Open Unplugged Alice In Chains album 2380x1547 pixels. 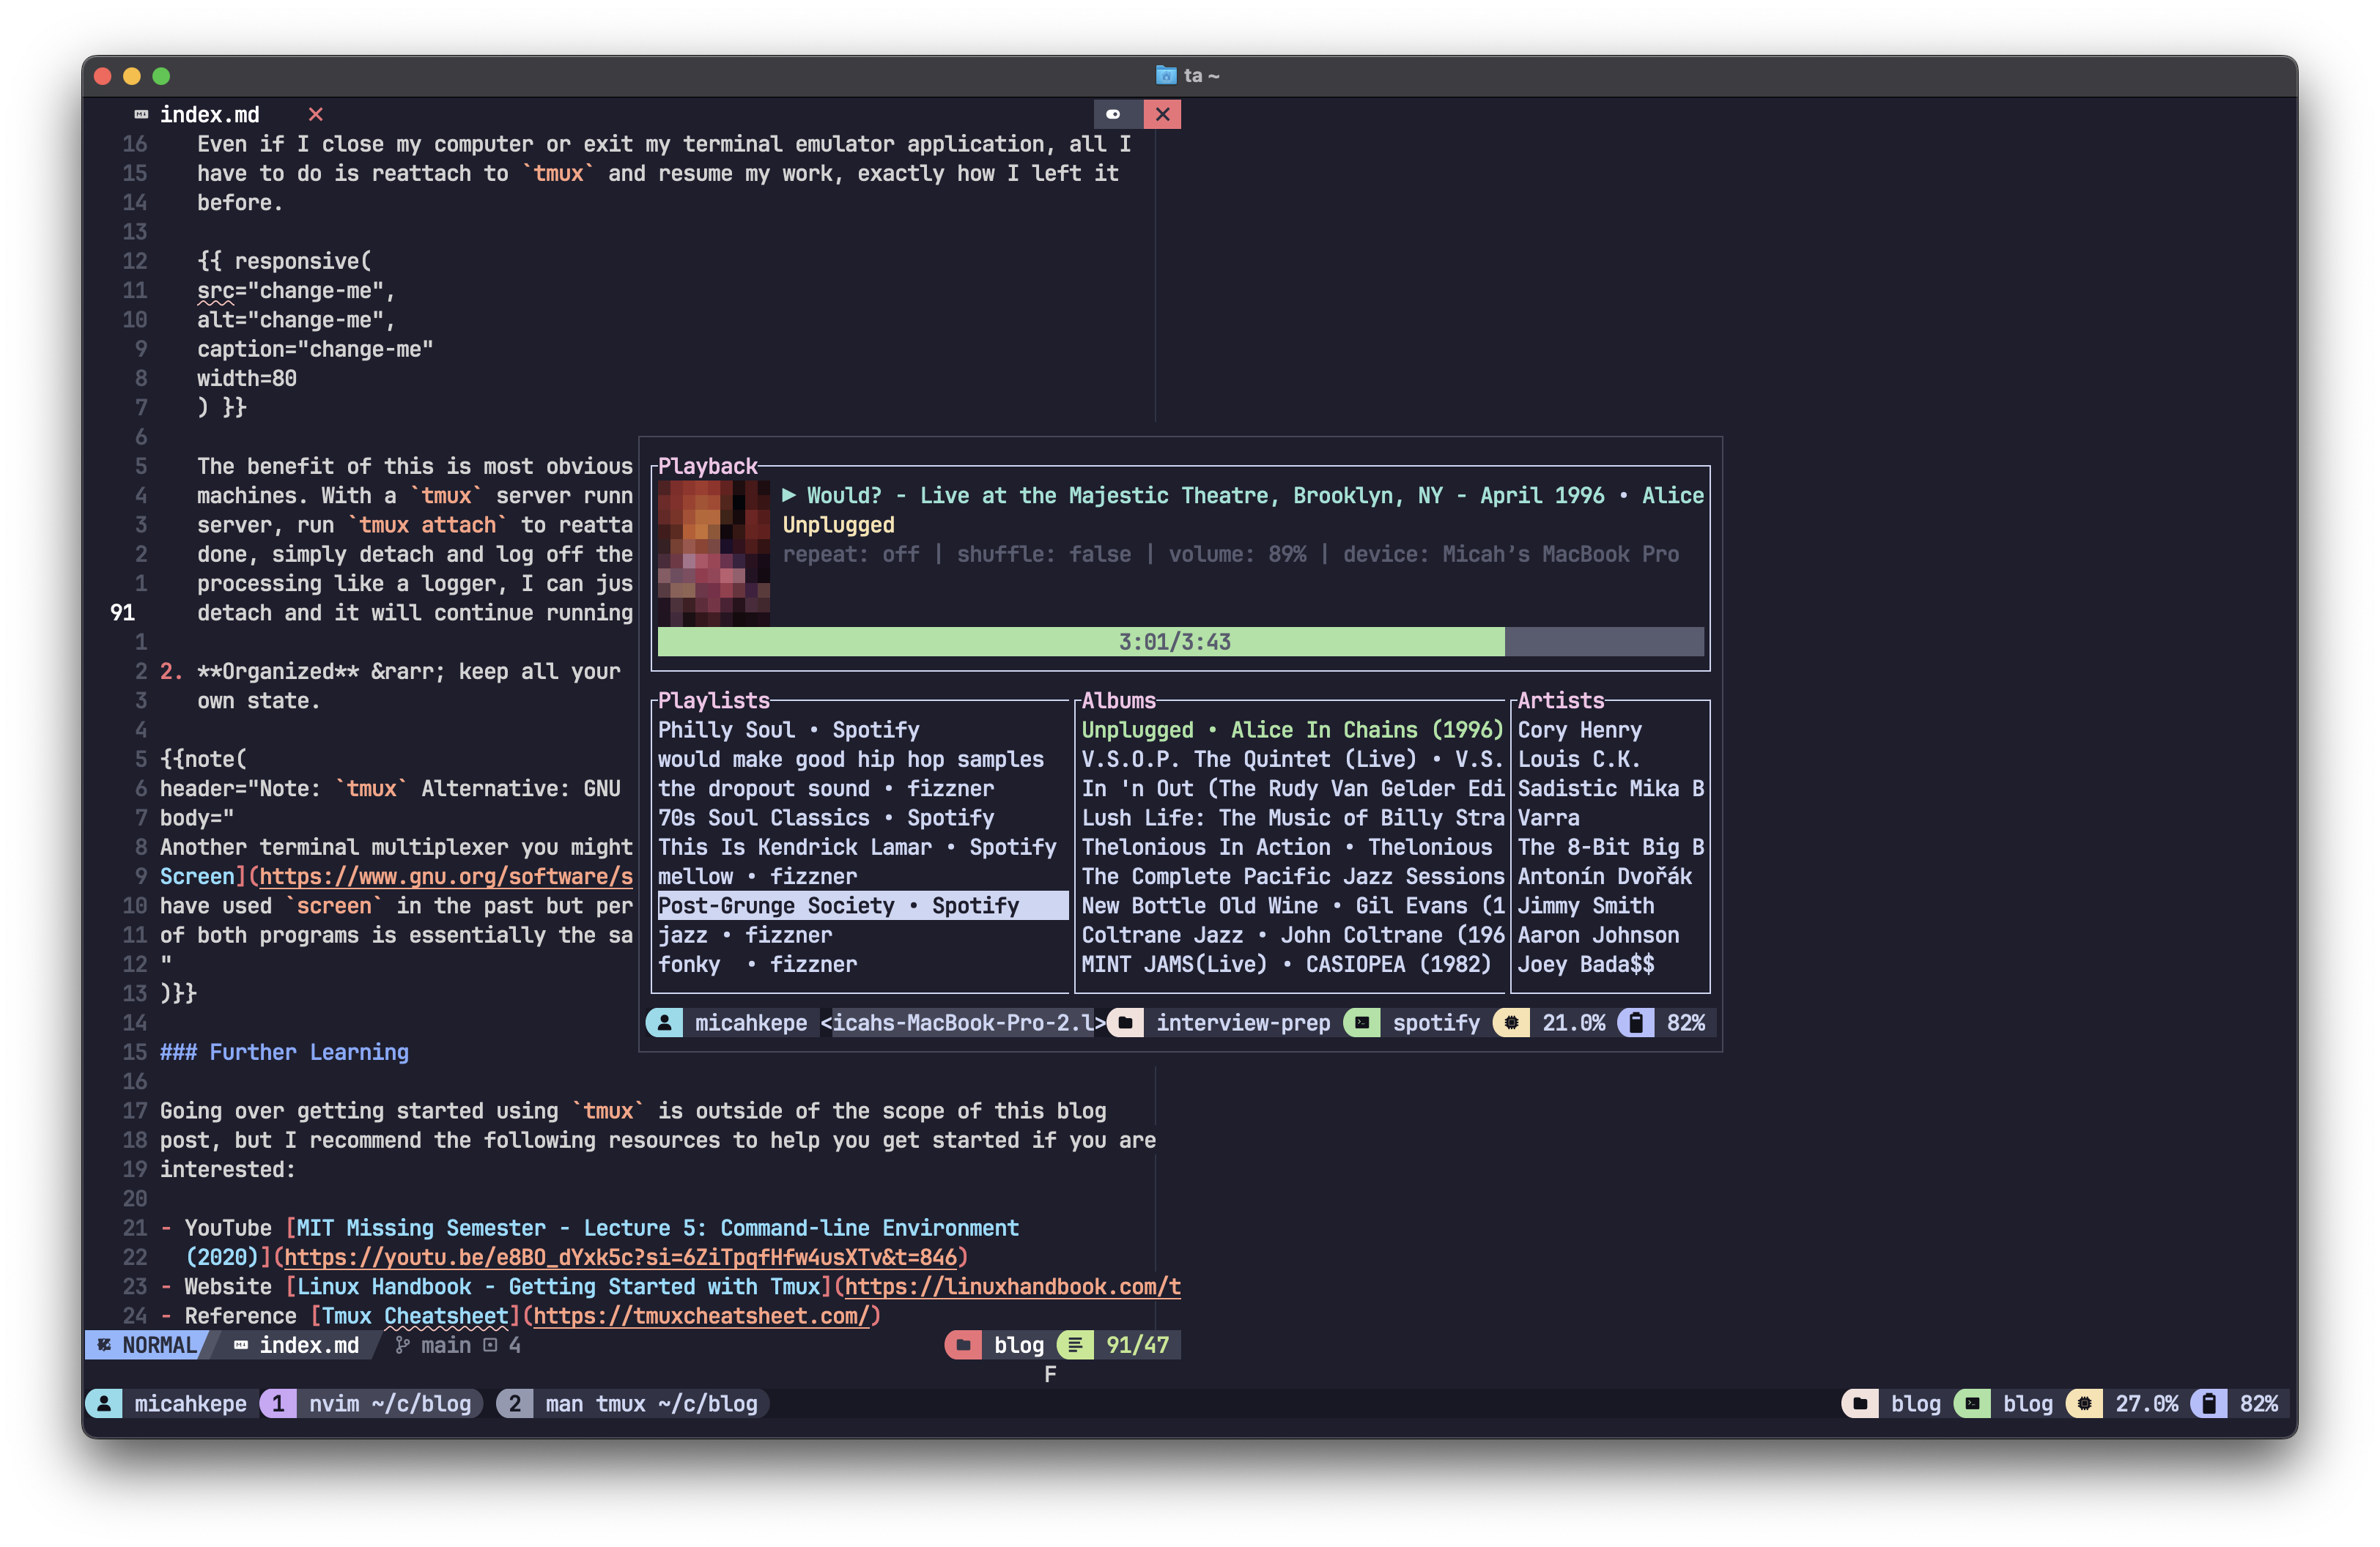click(1292, 730)
